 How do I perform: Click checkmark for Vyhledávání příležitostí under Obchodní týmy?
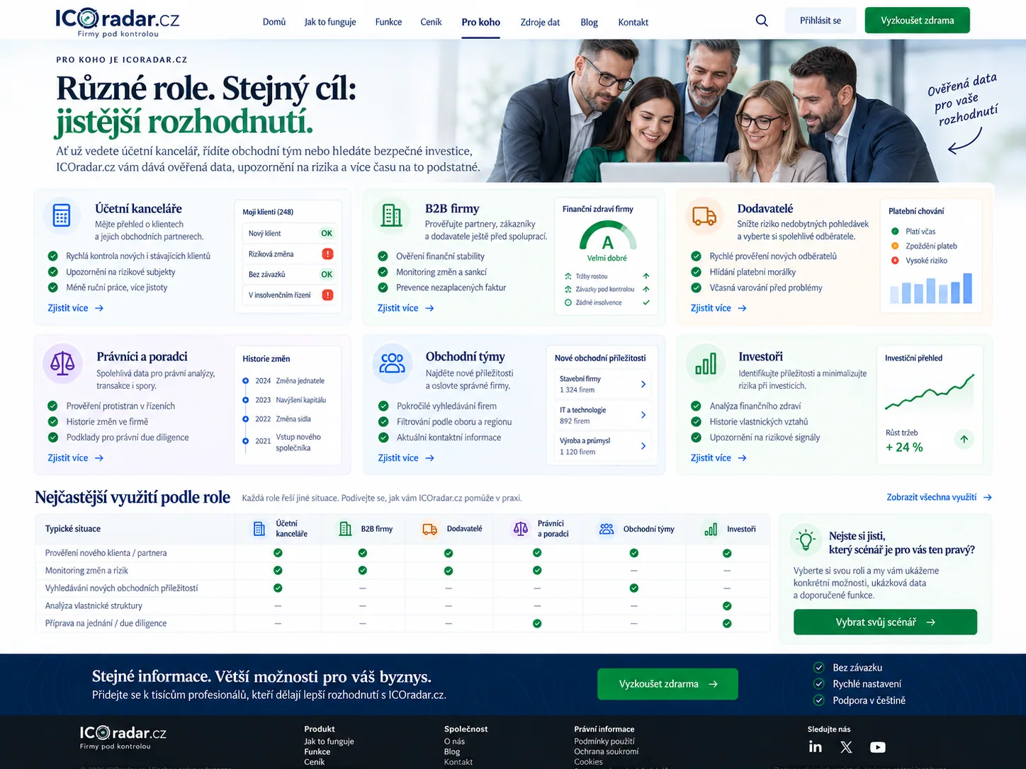[x=634, y=588]
